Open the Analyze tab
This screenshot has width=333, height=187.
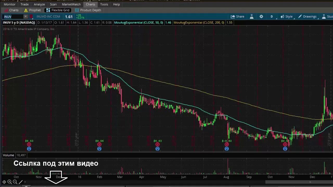39,4
